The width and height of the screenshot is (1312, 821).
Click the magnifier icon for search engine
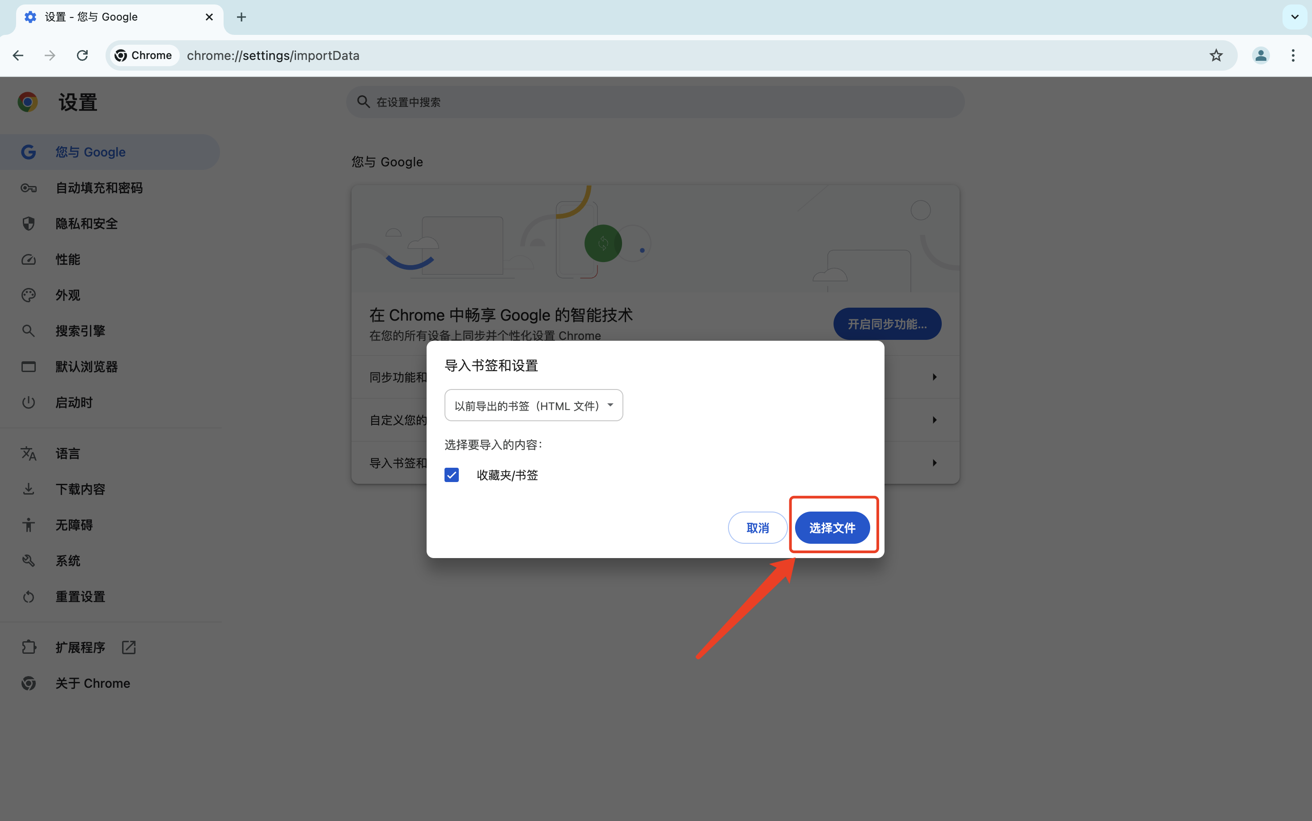coord(28,331)
